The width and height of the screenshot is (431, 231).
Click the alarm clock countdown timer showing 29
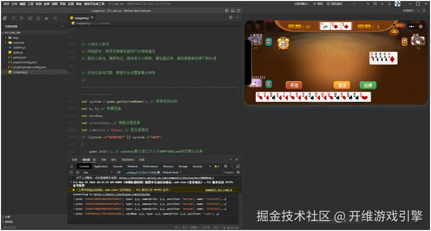tap(283, 44)
